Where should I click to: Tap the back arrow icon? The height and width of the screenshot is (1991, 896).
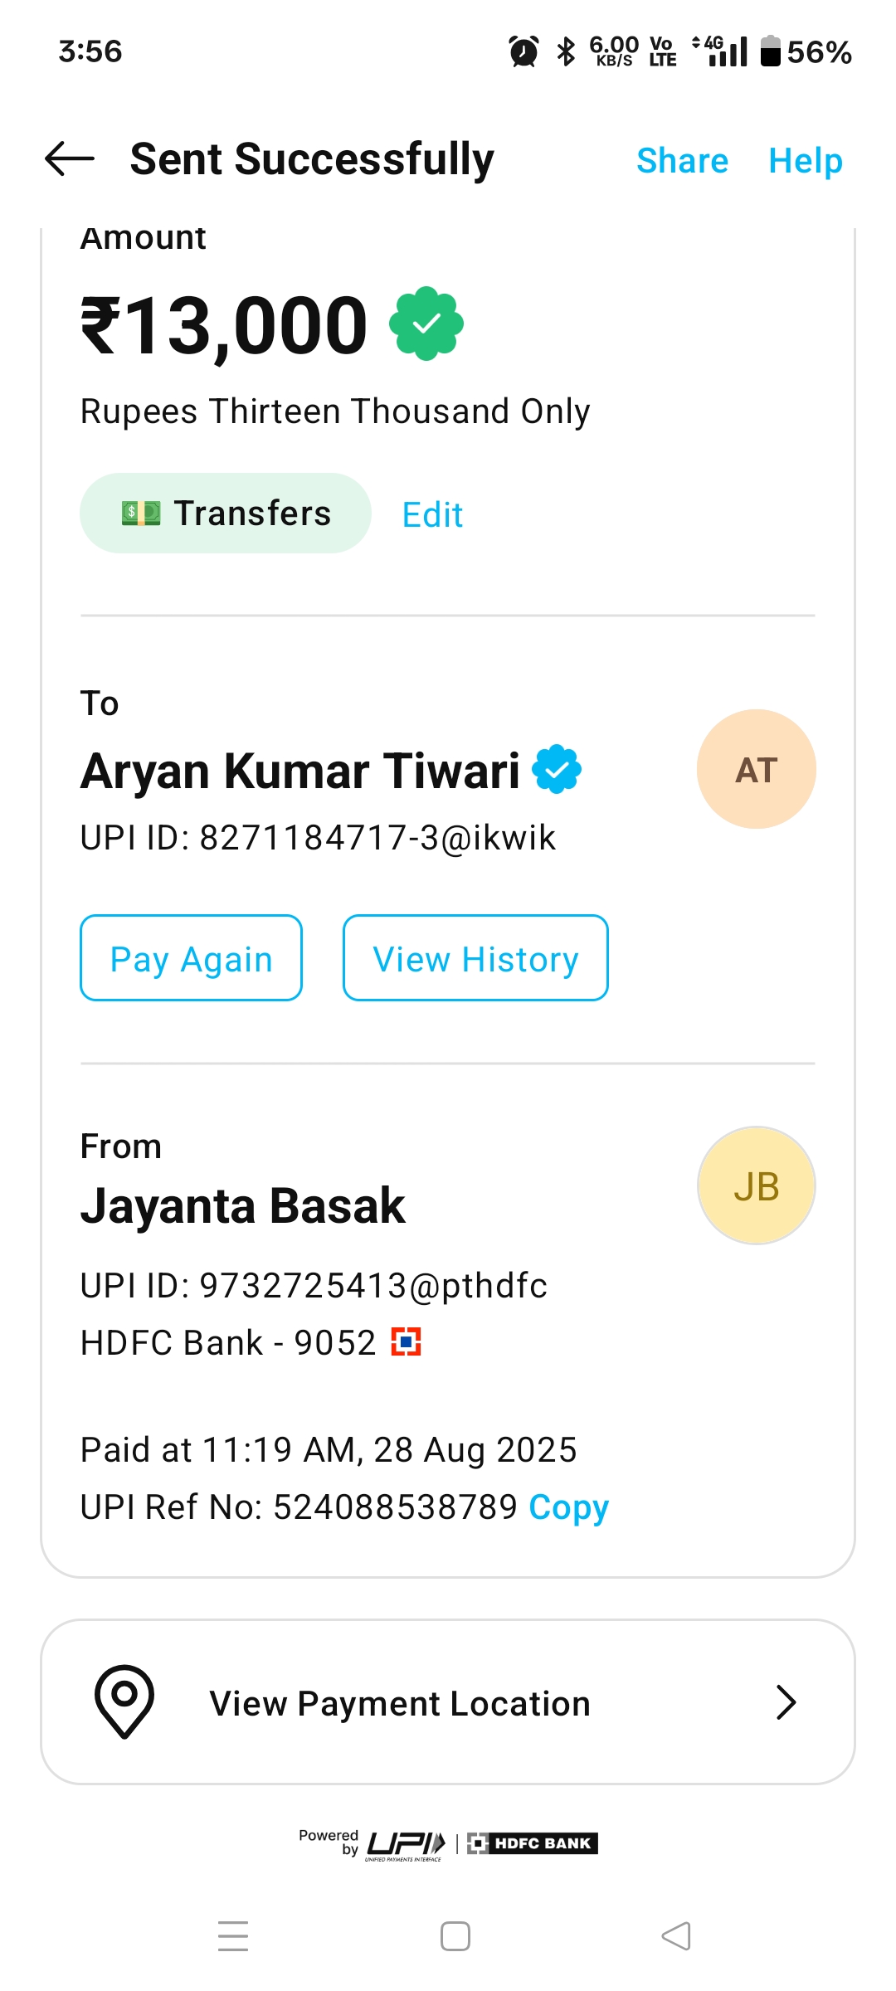[x=70, y=158]
